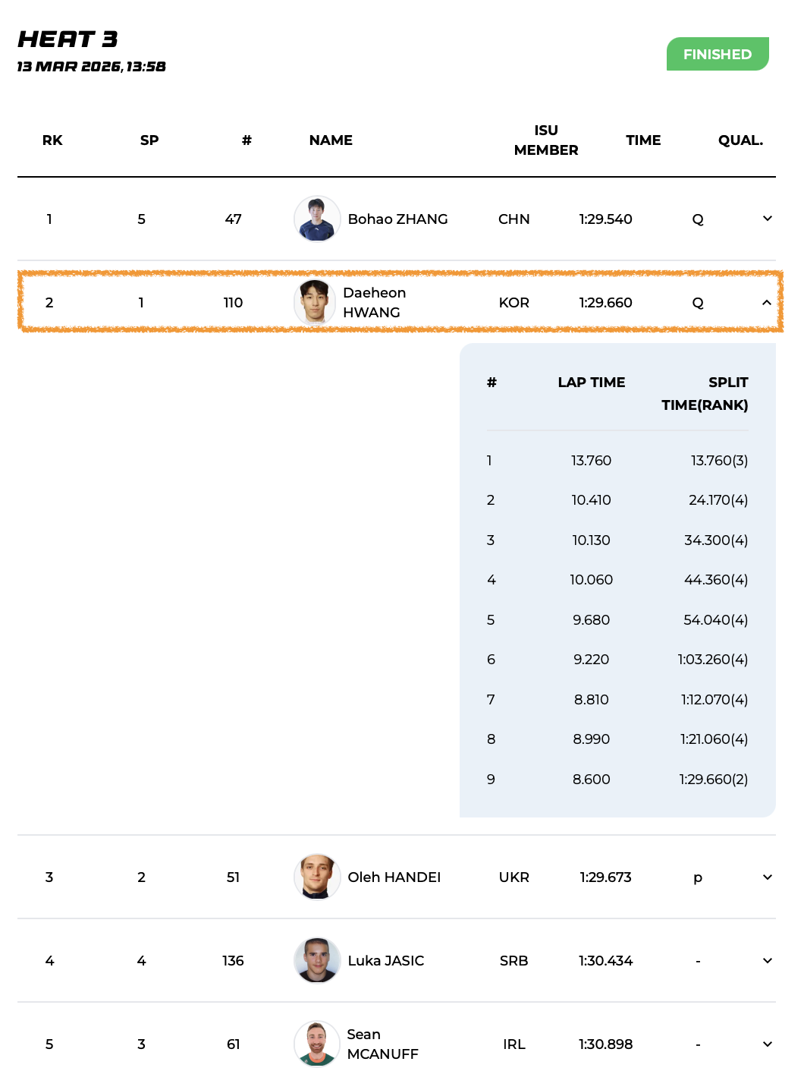The image size is (804, 1090).
Task: Click the green FINISHED status badge
Action: click(x=717, y=54)
